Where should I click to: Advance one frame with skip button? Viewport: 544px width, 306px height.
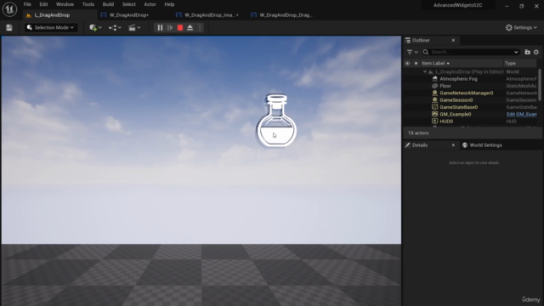tap(170, 27)
